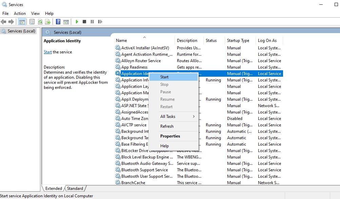Click the Back arrow toolbar icon

(3, 22)
